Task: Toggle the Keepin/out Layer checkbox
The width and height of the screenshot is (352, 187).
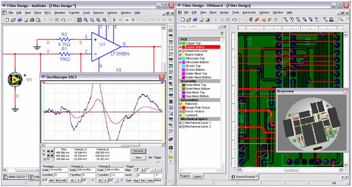Action: coord(180,51)
